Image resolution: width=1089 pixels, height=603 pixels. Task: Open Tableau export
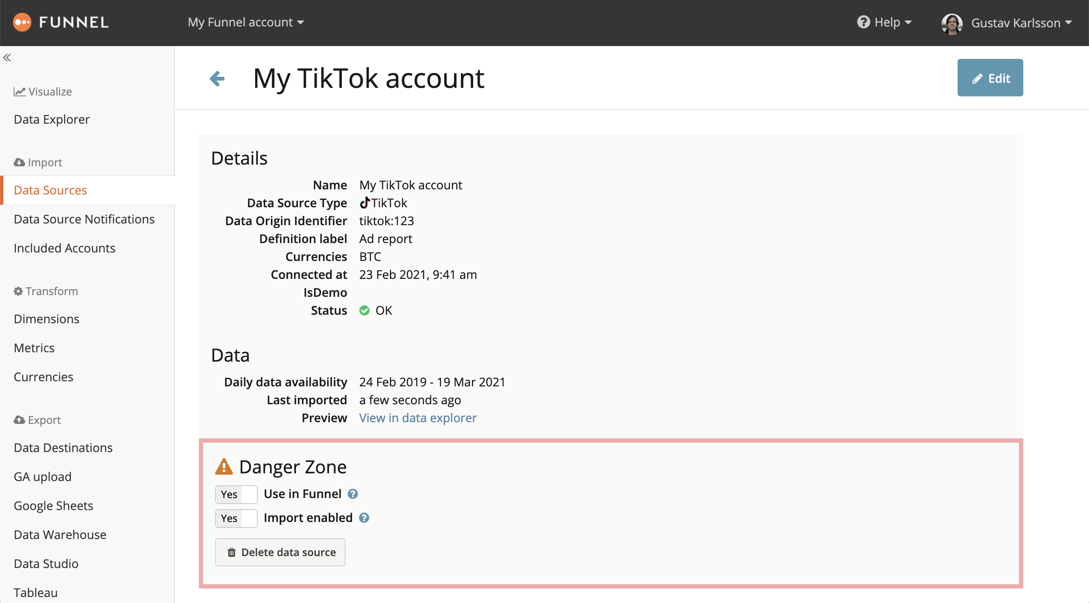click(x=35, y=593)
